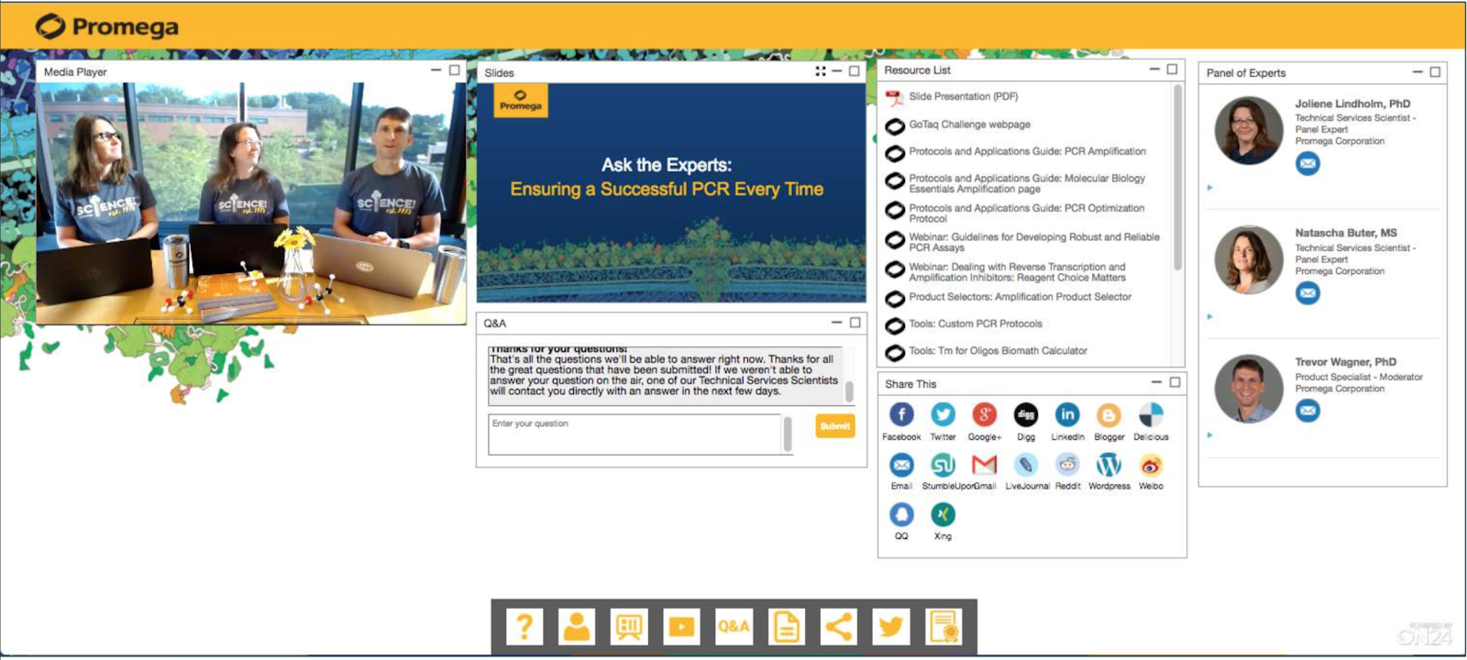
Task: Open PCR Optimization Protocol guide link
Action: [1027, 214]
